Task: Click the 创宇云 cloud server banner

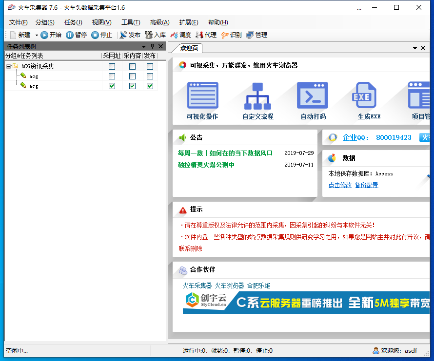Action: tap(306, 303)
